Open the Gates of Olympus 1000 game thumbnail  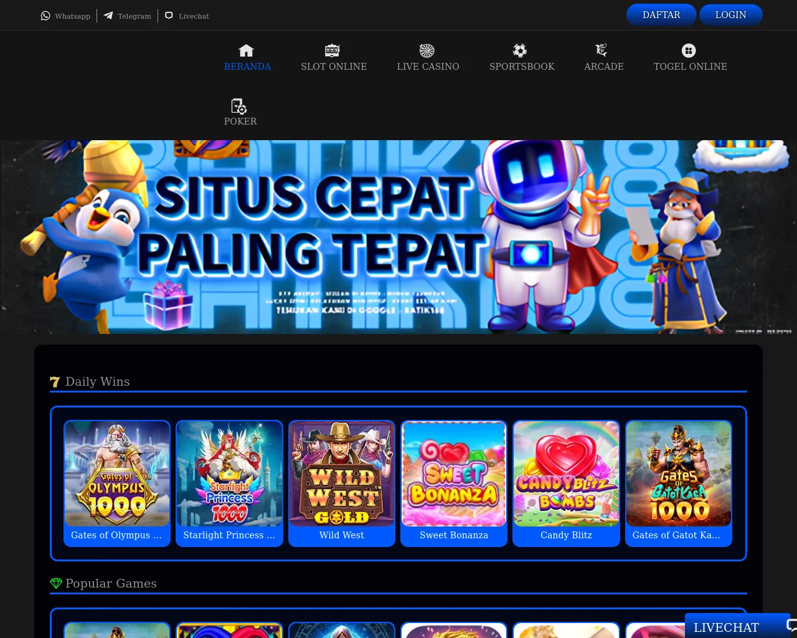(x=117, y=474)
